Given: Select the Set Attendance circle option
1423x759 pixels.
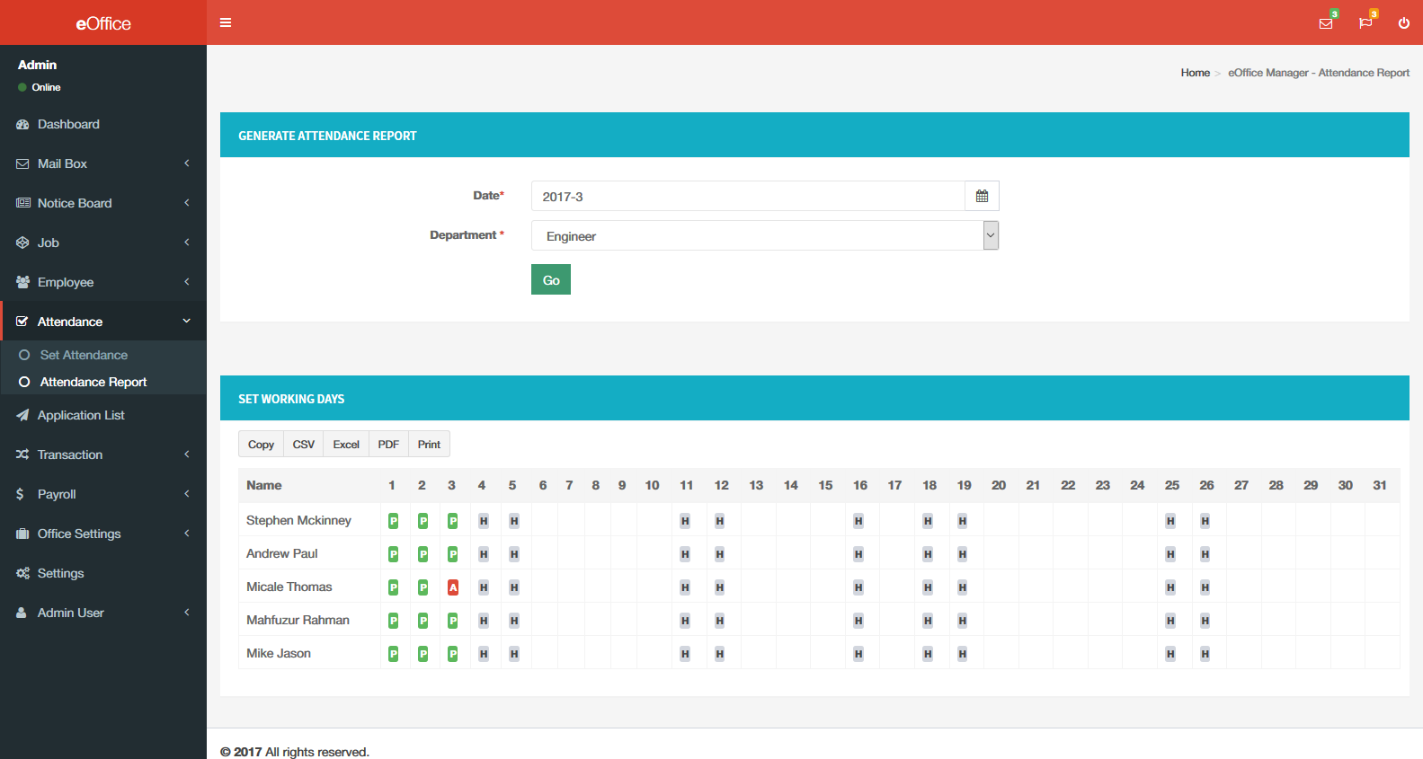Looking at the screenshot, I should [x=25, y=355].
